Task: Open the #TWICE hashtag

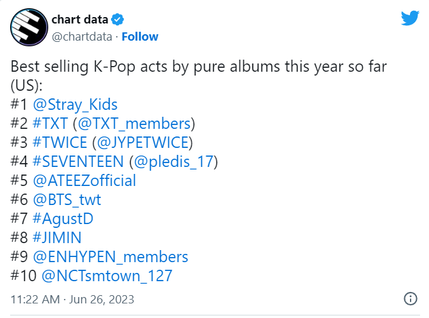Action: tap(60, 143)
